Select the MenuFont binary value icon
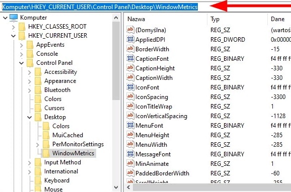291x192 pixels. (130, 125)
